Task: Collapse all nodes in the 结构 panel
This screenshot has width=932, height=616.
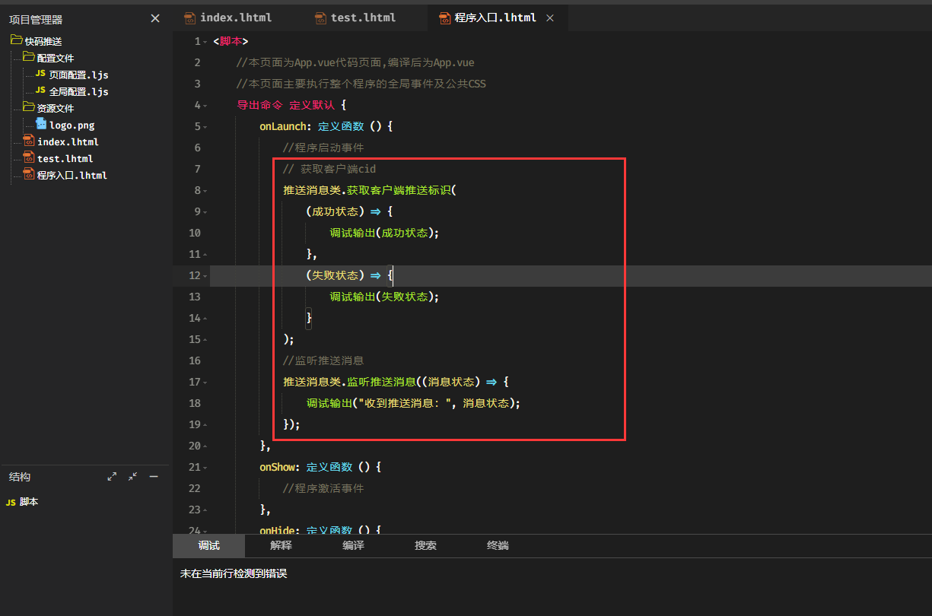Action: pos(133,477)
